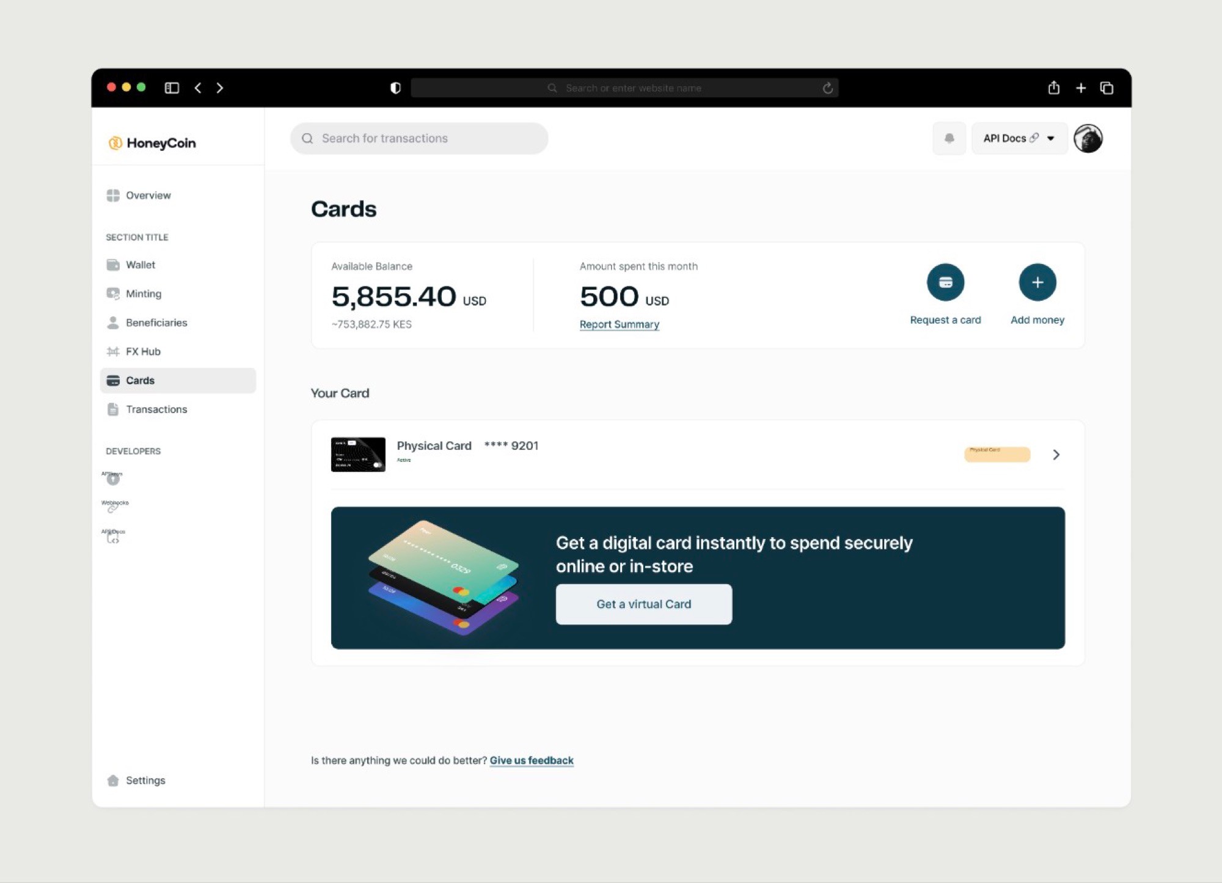The height and width of the screenshot is (883, 1222).
Task: Select Cards in the sidebar
Action: (178, 381)
